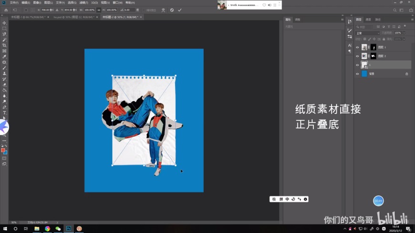
Task: Open tool preset picker in options bar
Action: [x=15, y=10]
